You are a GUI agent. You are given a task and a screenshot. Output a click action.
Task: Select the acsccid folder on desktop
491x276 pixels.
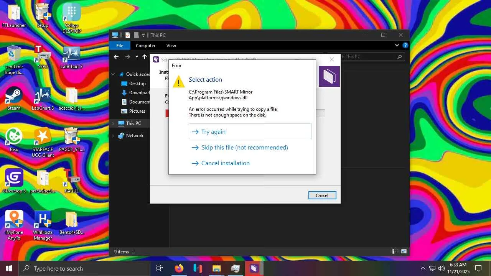[72, 99]
